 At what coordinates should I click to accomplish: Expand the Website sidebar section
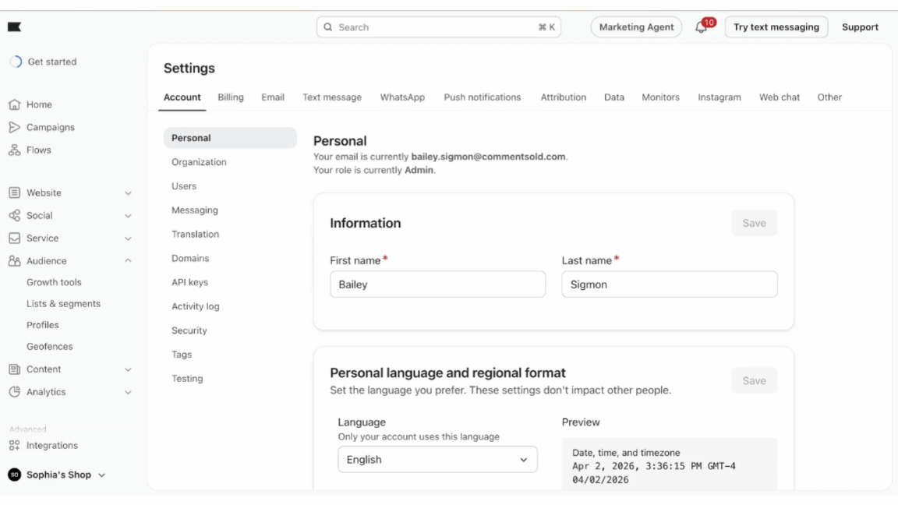(x=128, y=193)
